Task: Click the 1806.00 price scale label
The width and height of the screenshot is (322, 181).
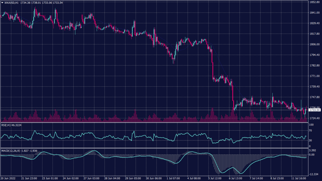Action: point(314,44)
